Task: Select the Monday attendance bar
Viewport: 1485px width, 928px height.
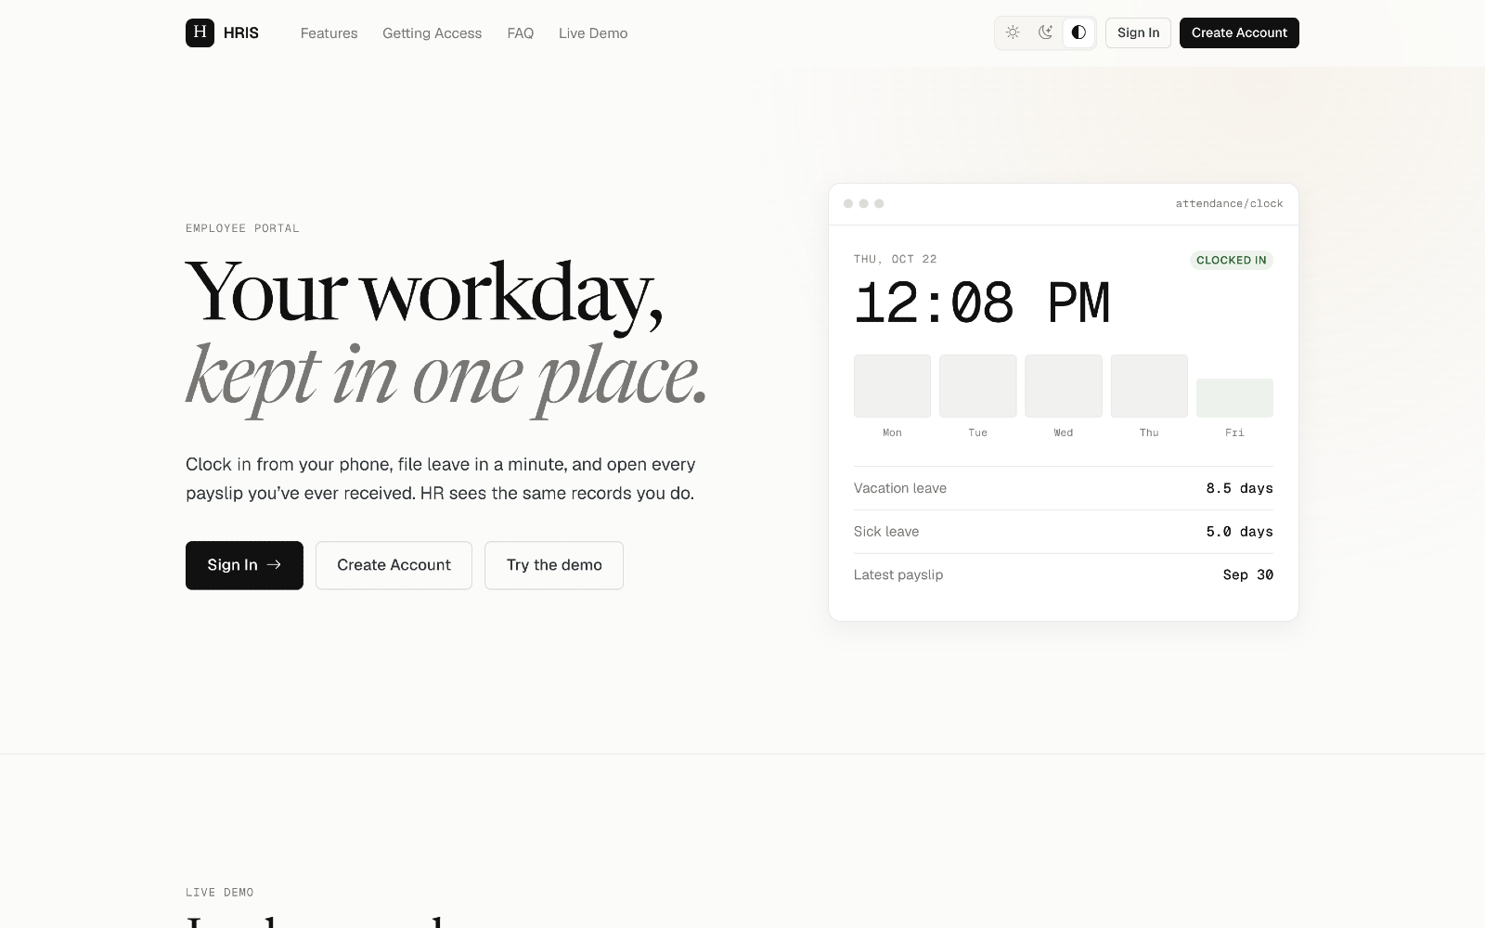Action: pyautogui.click(x=892, y=386)
